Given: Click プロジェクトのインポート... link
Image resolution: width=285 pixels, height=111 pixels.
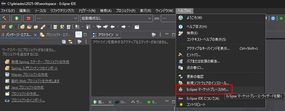Looking at the screenshot, I should [28, 100].
